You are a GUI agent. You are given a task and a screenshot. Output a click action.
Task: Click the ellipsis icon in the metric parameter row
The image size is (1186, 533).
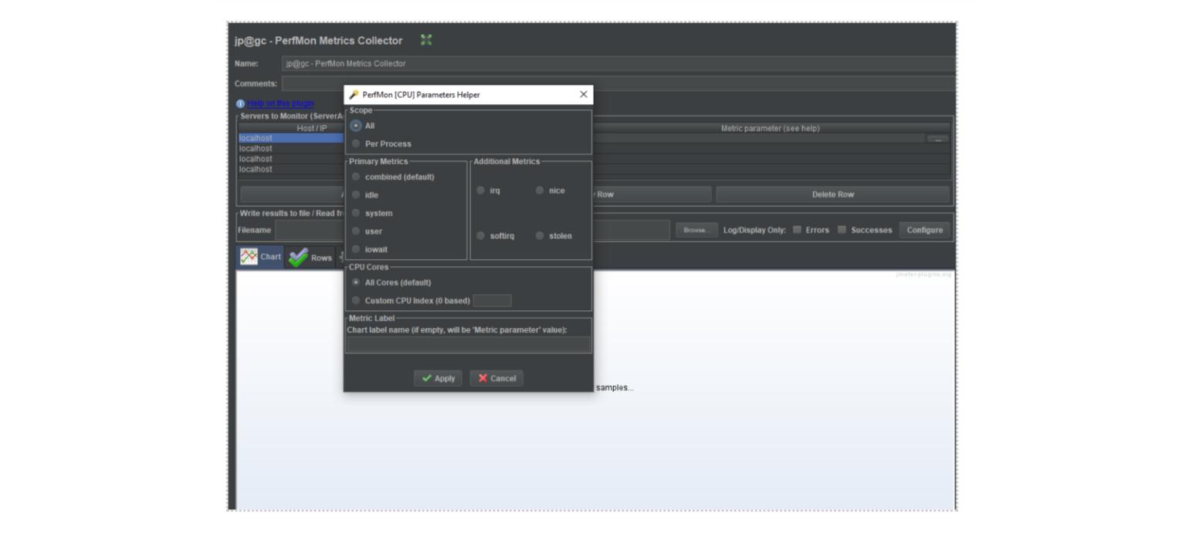[937, 138]
